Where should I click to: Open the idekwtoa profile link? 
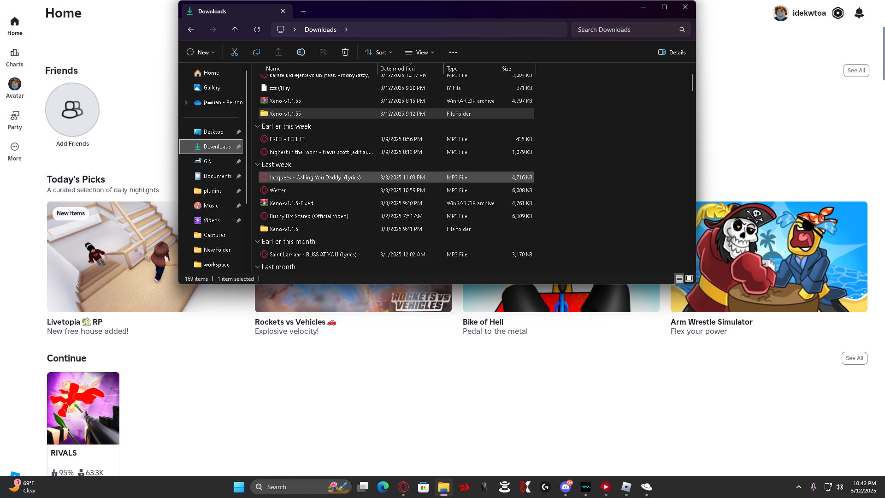click(809, 13)
